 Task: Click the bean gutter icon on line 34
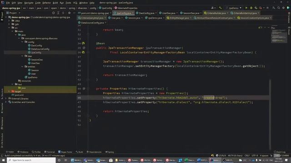point(83,43)
